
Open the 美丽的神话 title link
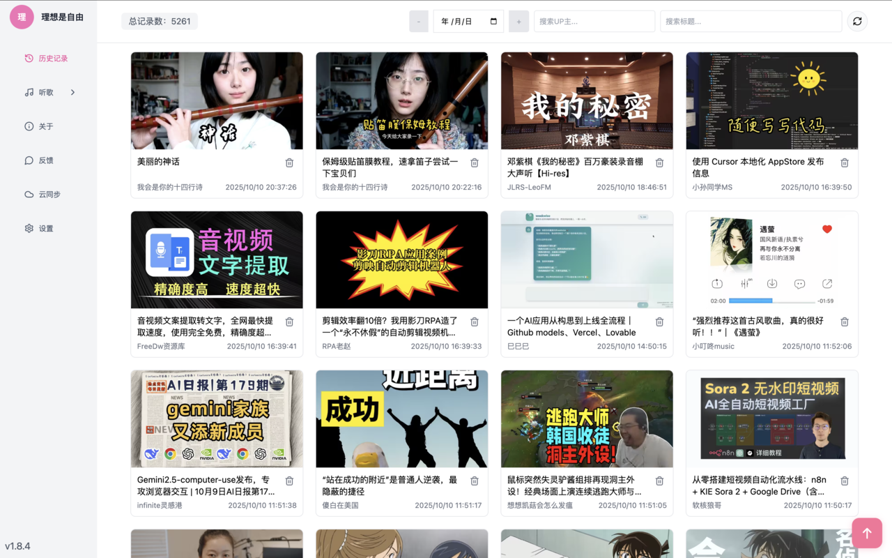[158, 162]
